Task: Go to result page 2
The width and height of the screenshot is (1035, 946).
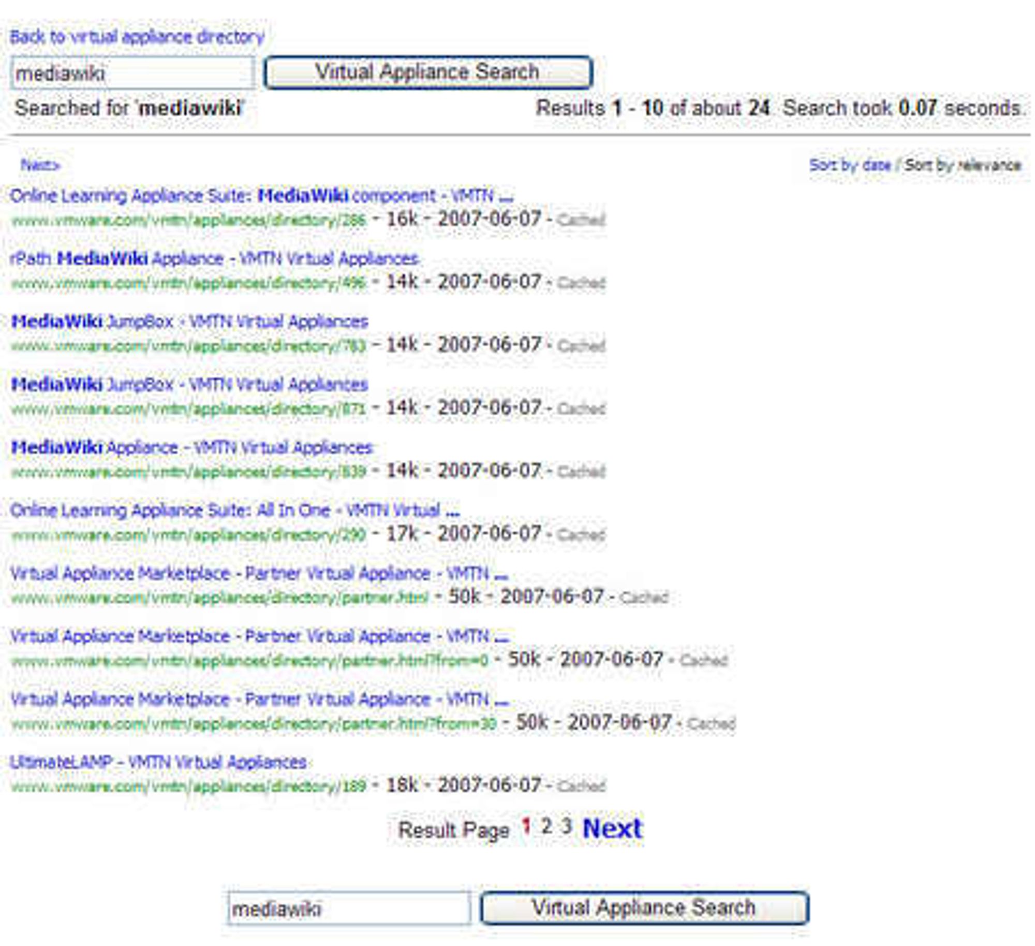Action: pos(546,826)
